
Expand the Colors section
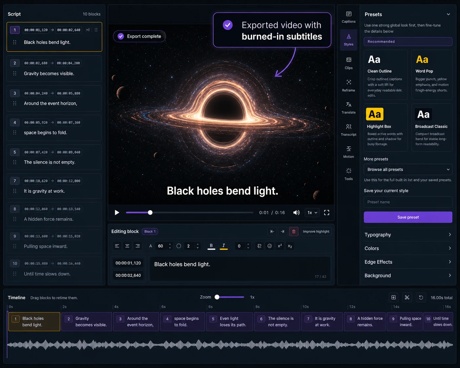[408, 248]
